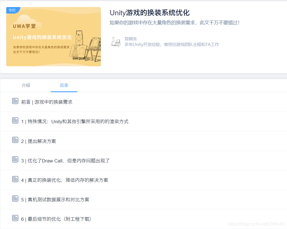Image resolution: width=287 pixels, height=229 pixels.
Task: Click the document icon beside chapter 1 特殊情况
Action: (15, 120)
